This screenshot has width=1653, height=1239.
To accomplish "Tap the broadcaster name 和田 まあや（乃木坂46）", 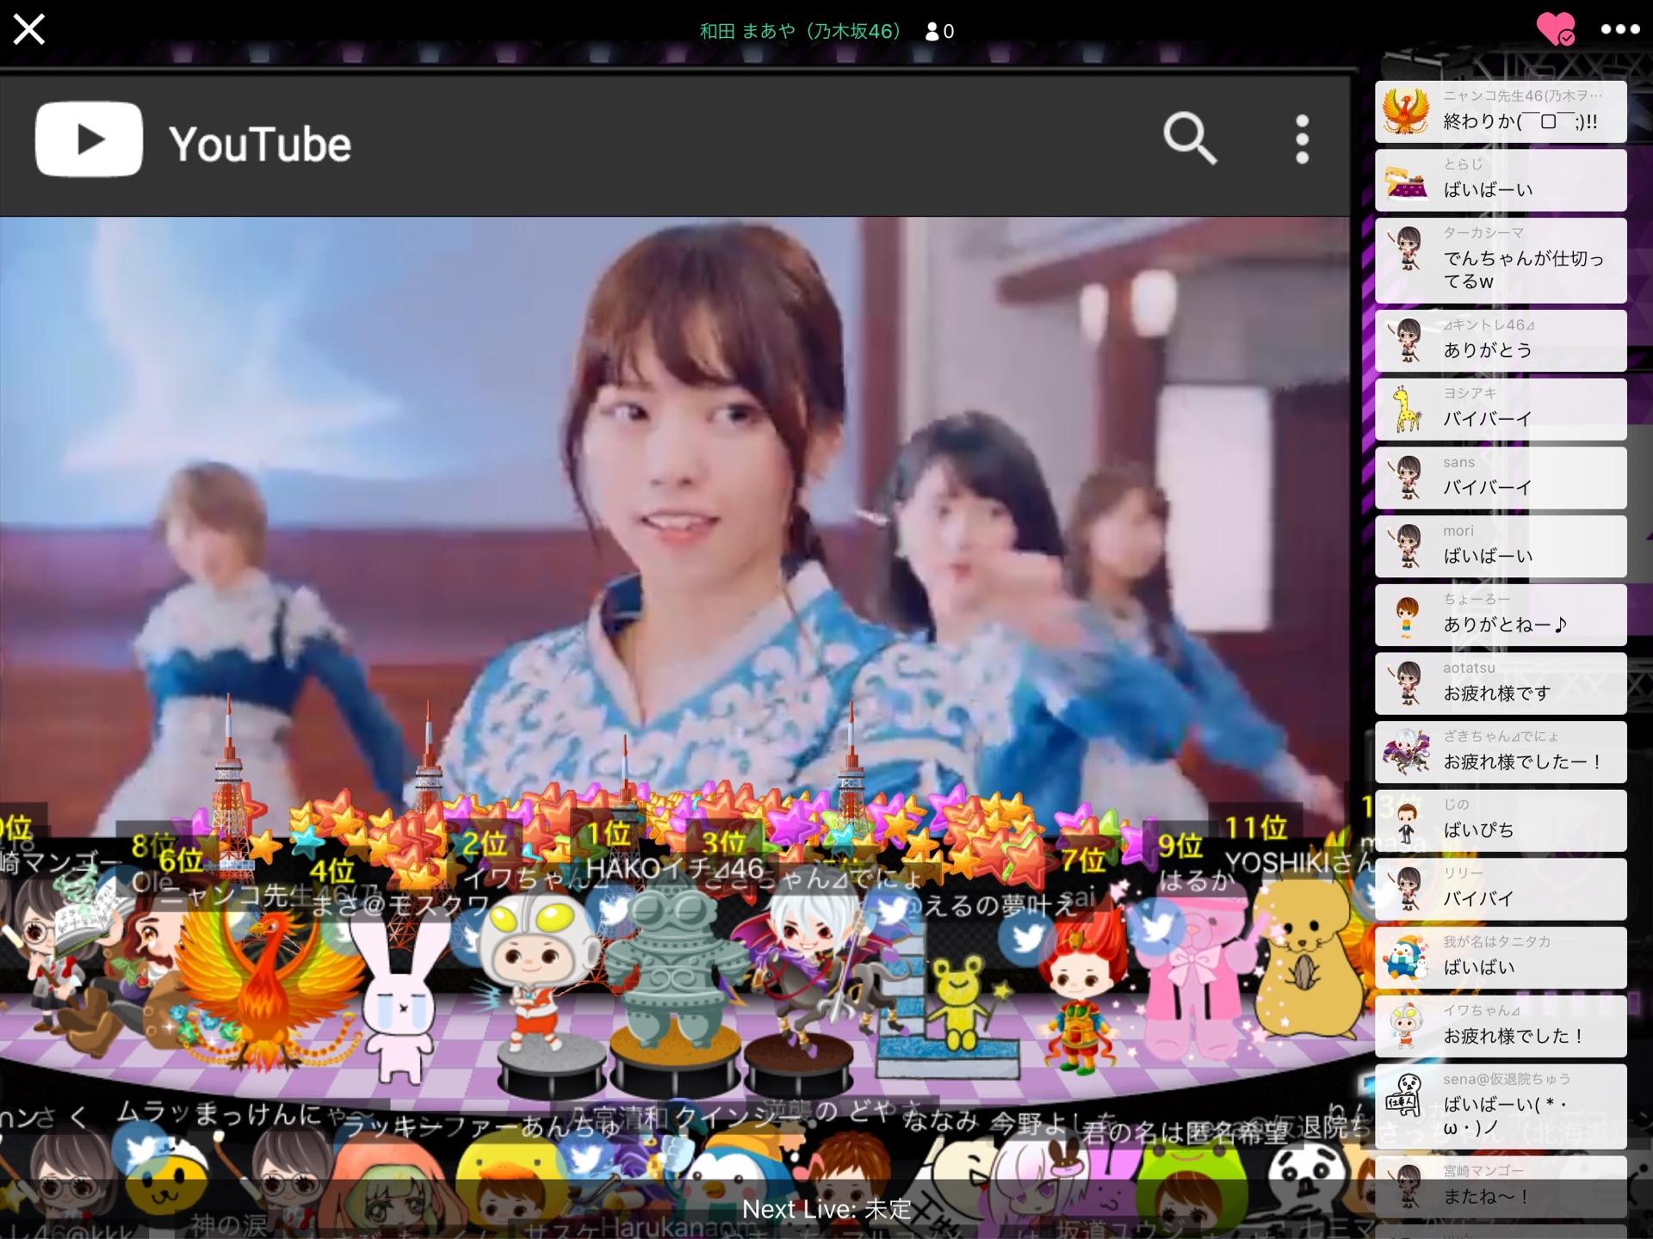I will [x=800, y=31].
